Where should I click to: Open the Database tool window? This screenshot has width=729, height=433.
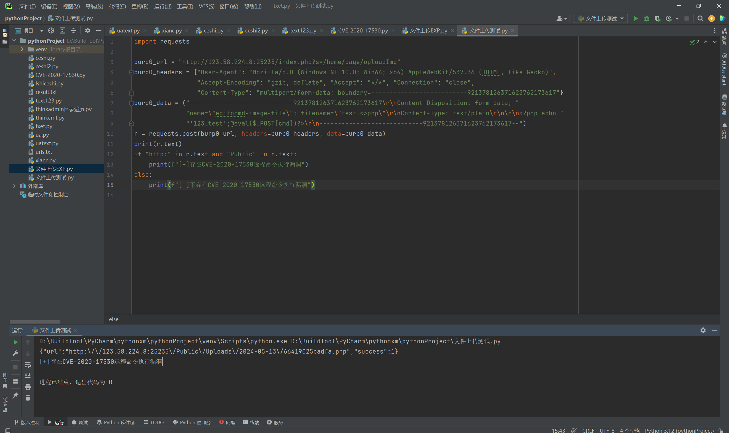click(724, 104)
